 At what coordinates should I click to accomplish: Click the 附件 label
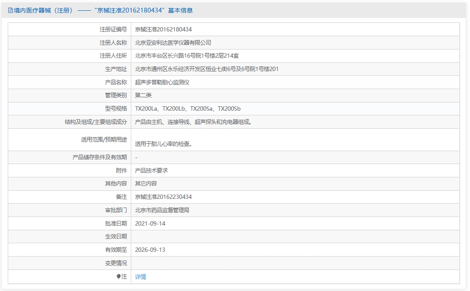(x=121, y=170)
